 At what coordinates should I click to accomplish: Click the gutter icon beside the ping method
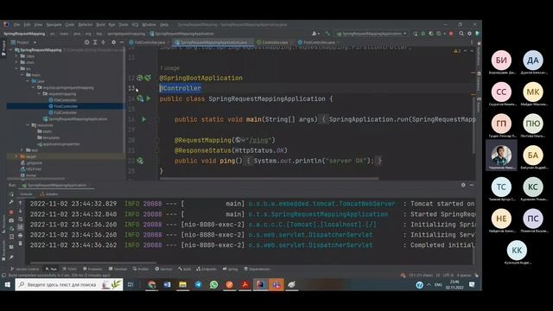click(140, 161)
